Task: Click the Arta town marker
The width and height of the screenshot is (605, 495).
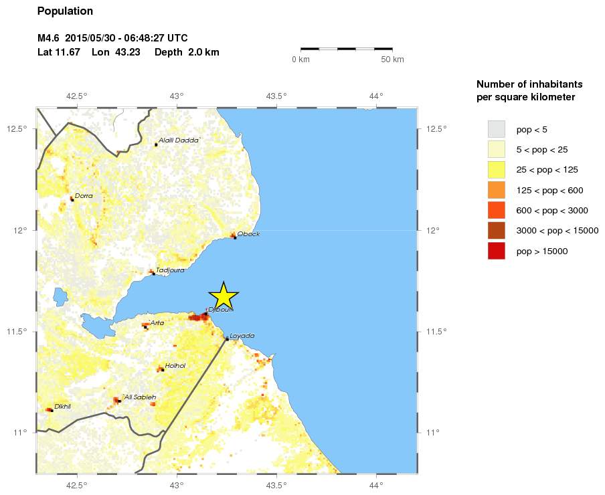Action: point(147,326)
